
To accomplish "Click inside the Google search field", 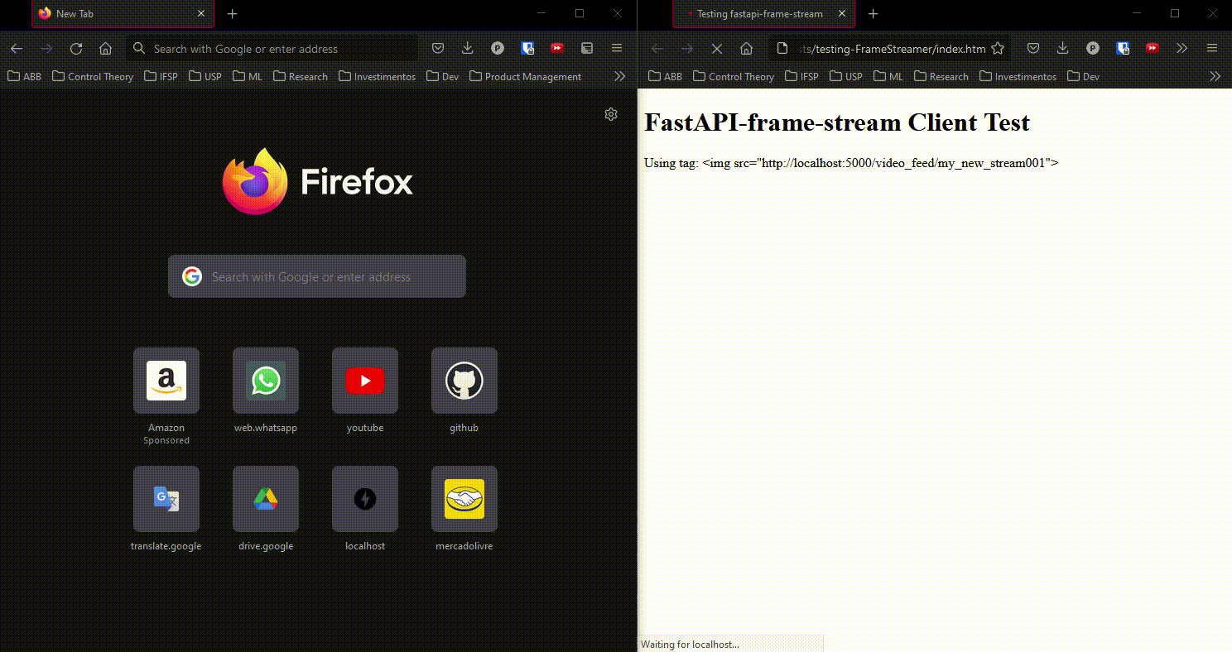I will tap(317, 276).
